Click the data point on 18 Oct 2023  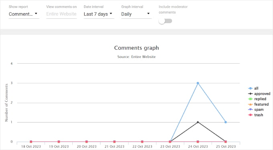coord(31,142)
